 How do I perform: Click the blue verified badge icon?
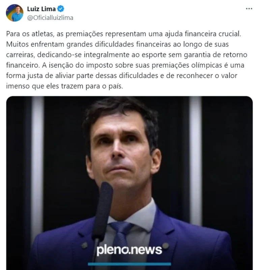(61, 9)
